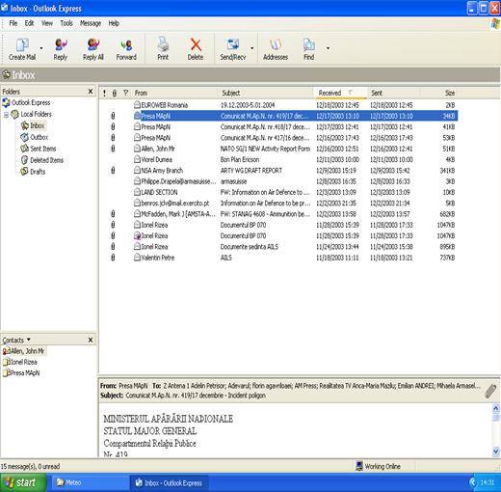Select the Deleted Items folder
The image size is (501, 492).
[42, 160]
